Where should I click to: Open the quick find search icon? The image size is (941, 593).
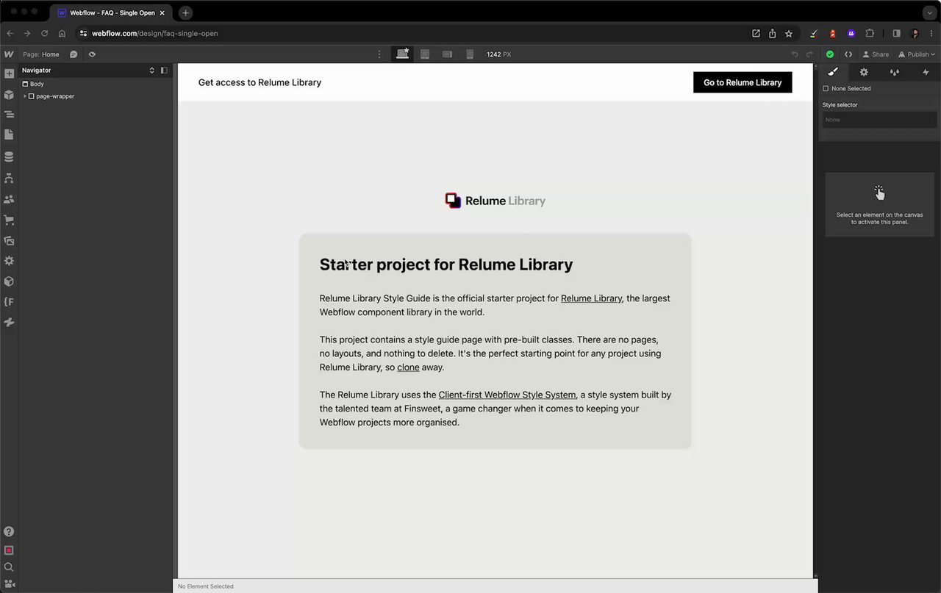coord(9,567)
